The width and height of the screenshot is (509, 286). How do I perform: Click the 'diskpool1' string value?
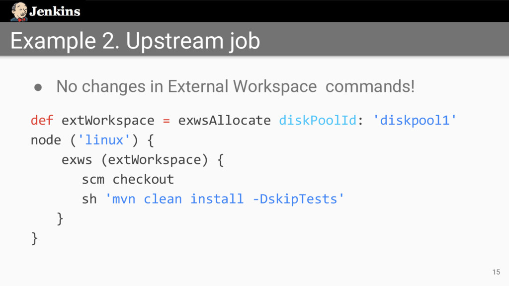415,121
